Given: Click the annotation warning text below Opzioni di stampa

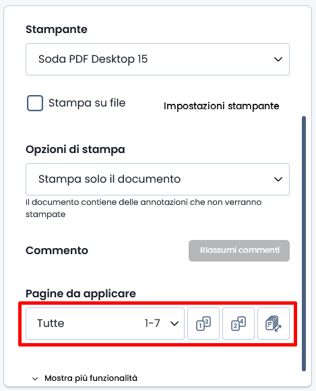Looking at the screenshot, I should pyautogui.click(x=144, y=208).
